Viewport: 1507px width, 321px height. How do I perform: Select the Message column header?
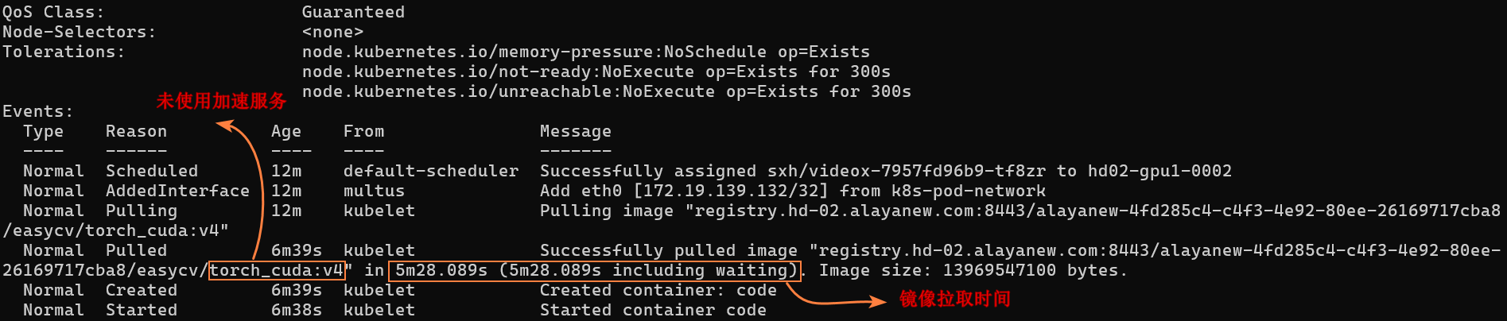click(x=576, y=131)
